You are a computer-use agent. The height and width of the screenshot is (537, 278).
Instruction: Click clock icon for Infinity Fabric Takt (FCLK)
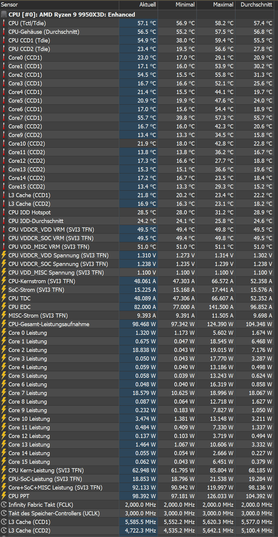click(4, 505)
